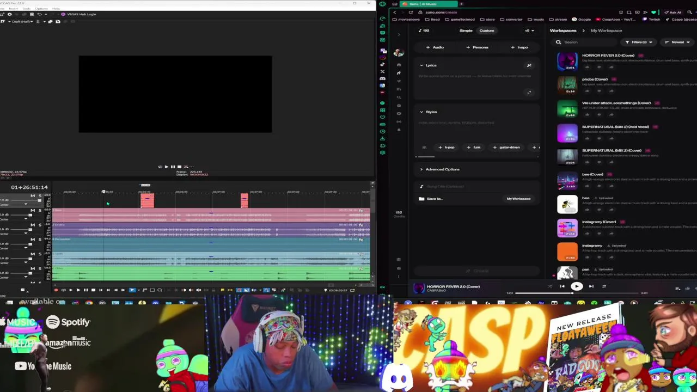Skip to next track in Suno player
697x392 pixels.
click(x=591, y=286)
